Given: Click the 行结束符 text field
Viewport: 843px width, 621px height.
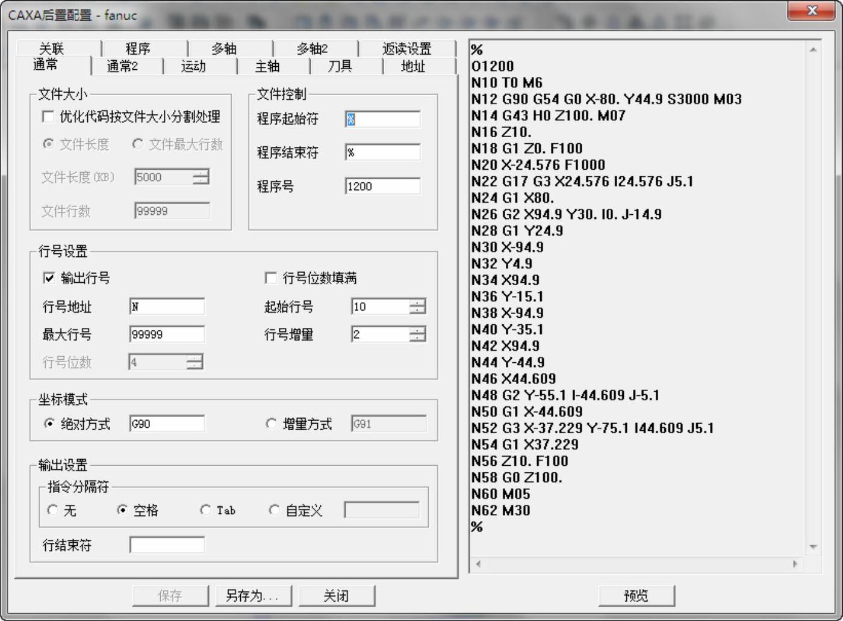Looking at the screenshot, I should (167, 545).
